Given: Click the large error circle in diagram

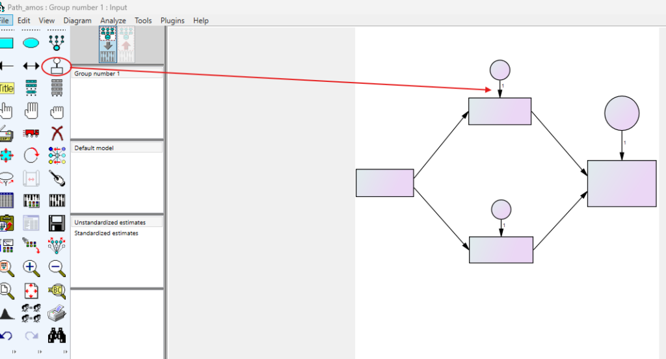Looking at the screenshot, I should pyautogui.click(x=622, y=113).
